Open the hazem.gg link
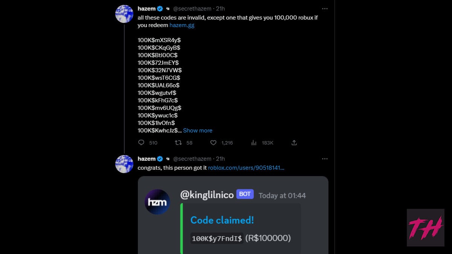452x254 pixels. pyautogui.click(x=182, y=25)
